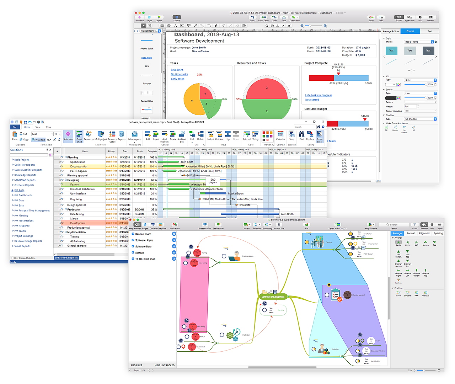Click Border color swatch in Format panel
Viewport: 455px width, 384px height.
click(391, 98)
